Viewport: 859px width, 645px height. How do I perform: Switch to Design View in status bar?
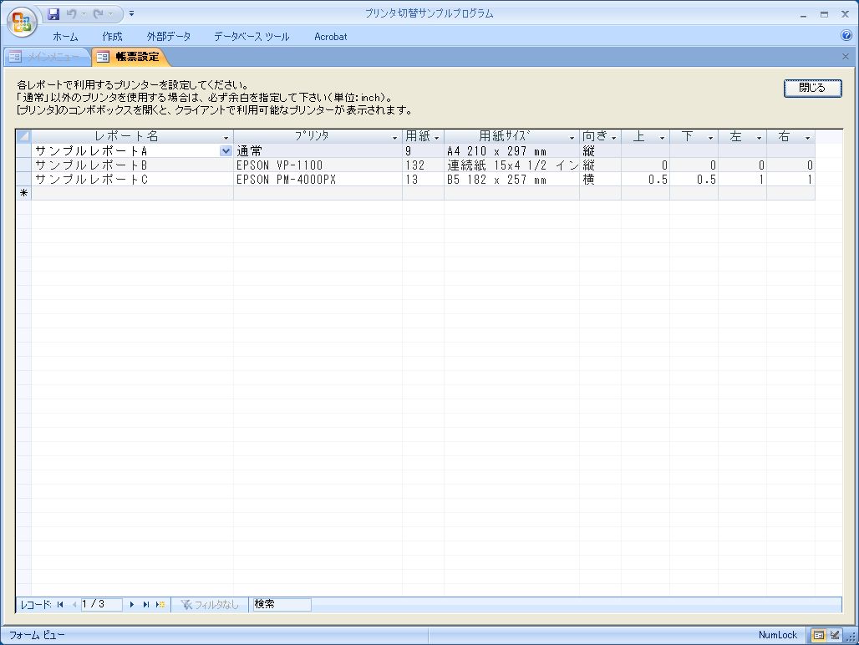tap(834, 635)
